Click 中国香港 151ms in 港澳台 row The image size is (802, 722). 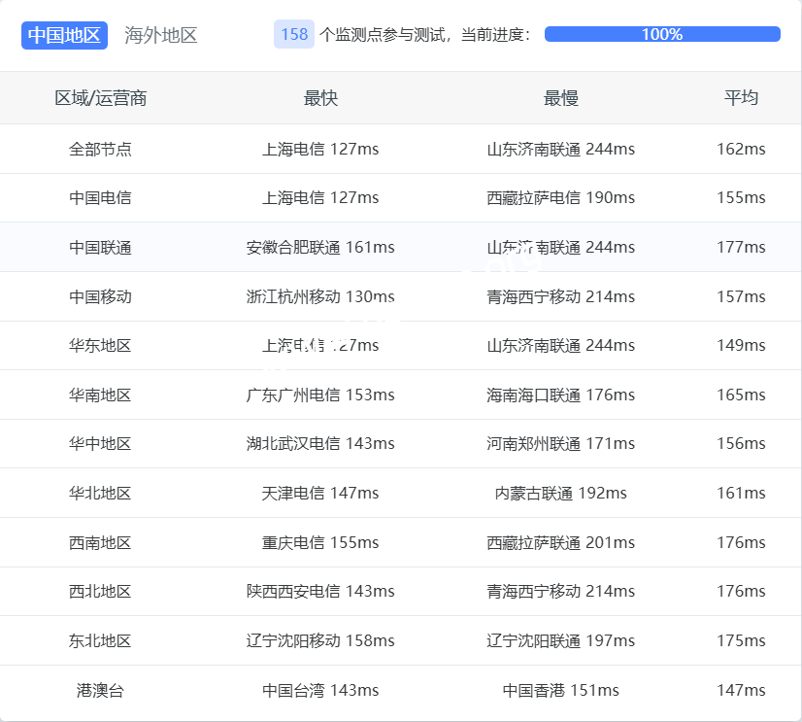[560, 690]
